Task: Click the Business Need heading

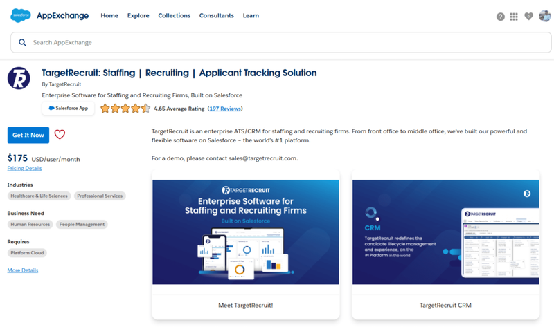Action: [26, 213]
